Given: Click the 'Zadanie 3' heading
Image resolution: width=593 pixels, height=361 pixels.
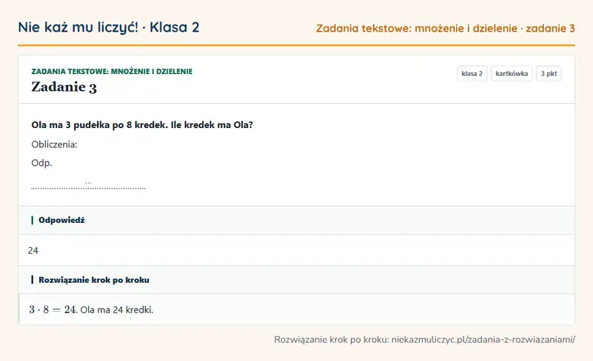Looking at the screenshot, I should click(64, 87).
